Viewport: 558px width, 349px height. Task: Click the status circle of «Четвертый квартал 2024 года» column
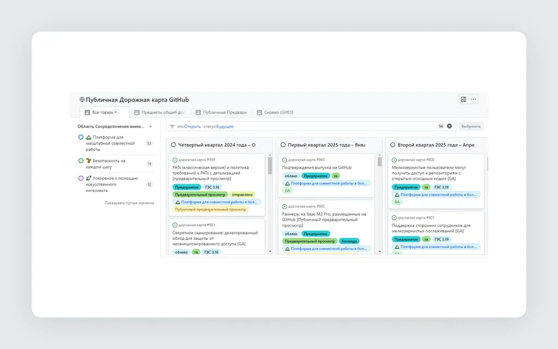tap(173, 145)
